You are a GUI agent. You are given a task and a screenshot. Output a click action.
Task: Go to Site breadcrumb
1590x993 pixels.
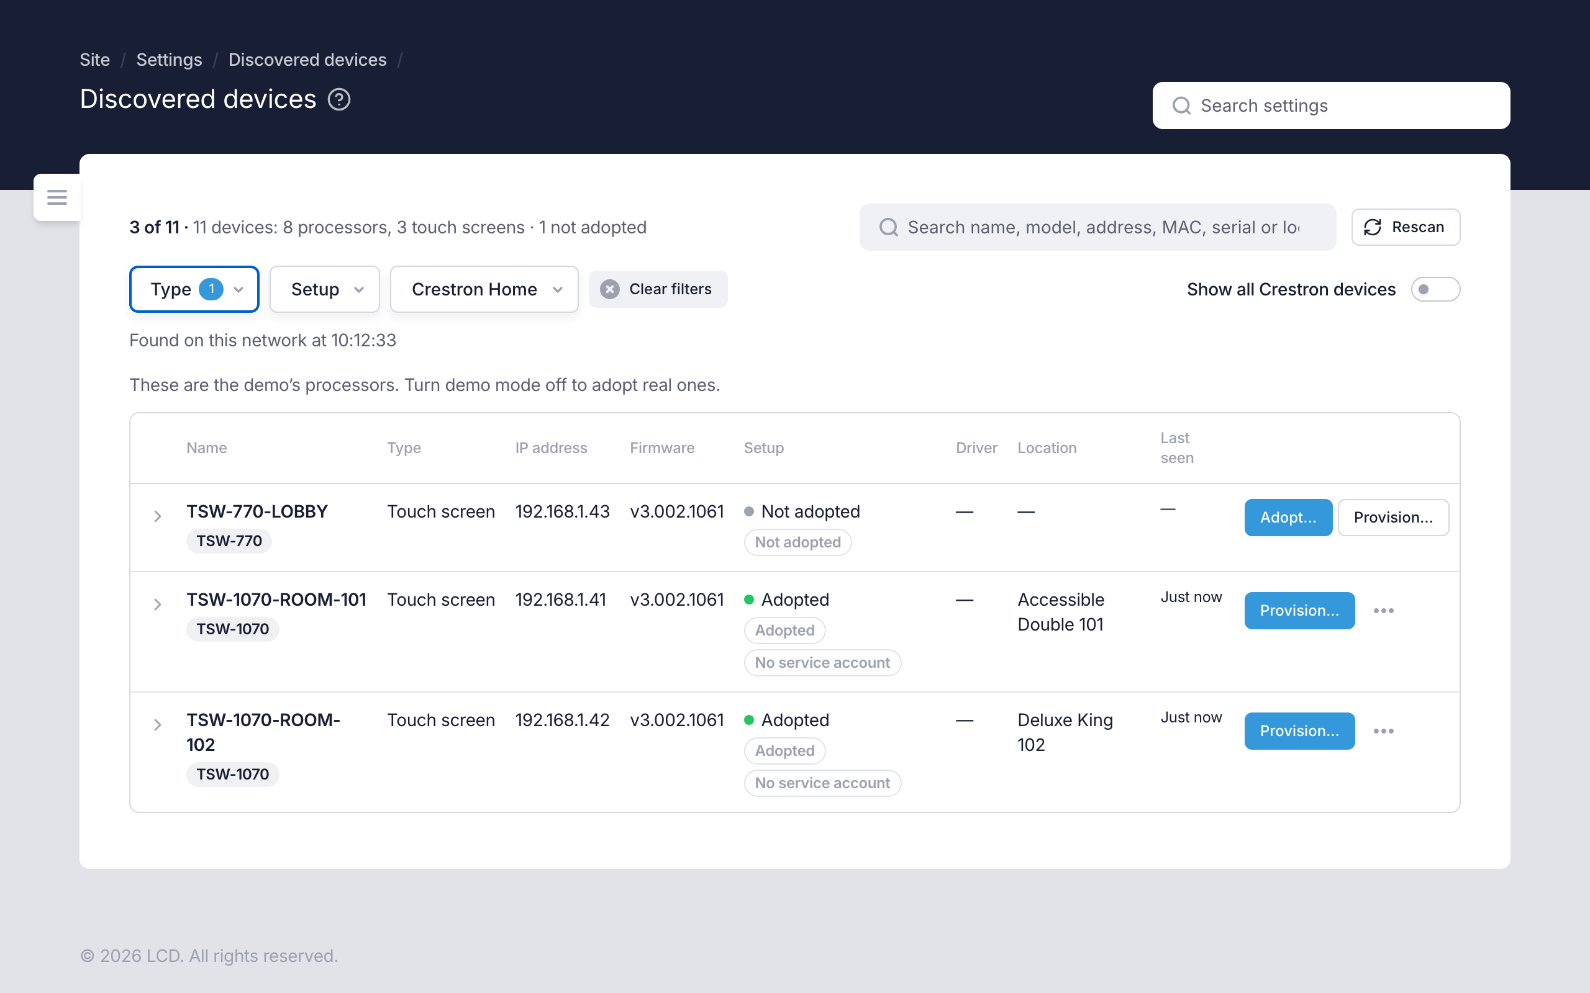point(94,60)
